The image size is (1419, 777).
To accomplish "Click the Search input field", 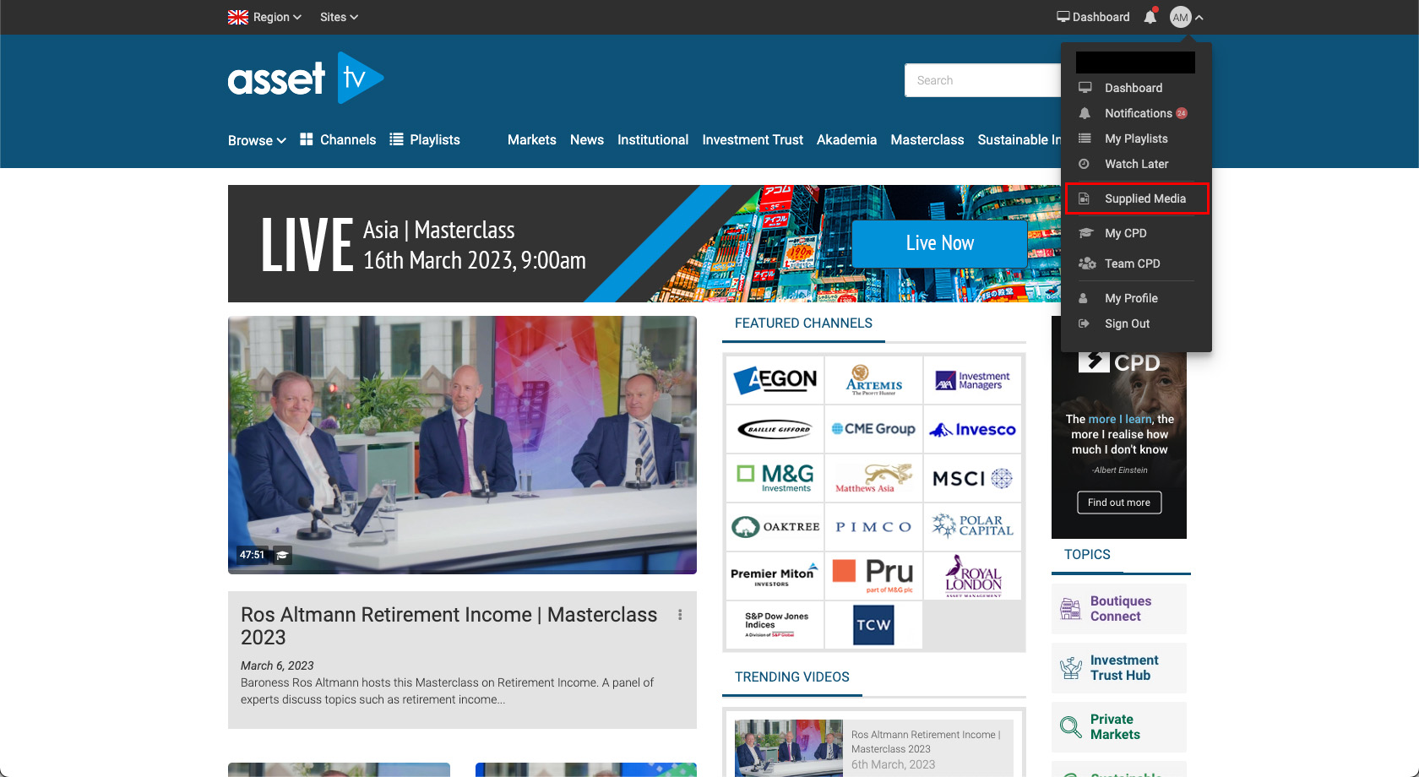I will click(983, 80).
